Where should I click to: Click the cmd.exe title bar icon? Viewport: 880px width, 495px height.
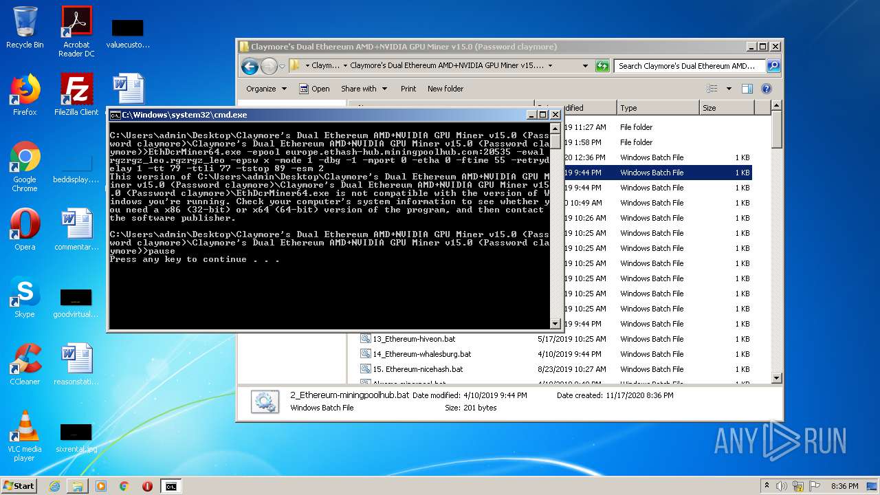pyautogui.click(x=115, y=115)
